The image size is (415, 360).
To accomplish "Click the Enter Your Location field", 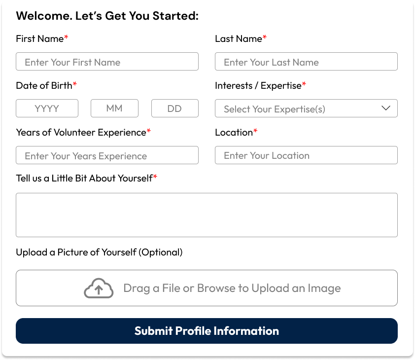I will pyautogui.click(x=306, y=155).
